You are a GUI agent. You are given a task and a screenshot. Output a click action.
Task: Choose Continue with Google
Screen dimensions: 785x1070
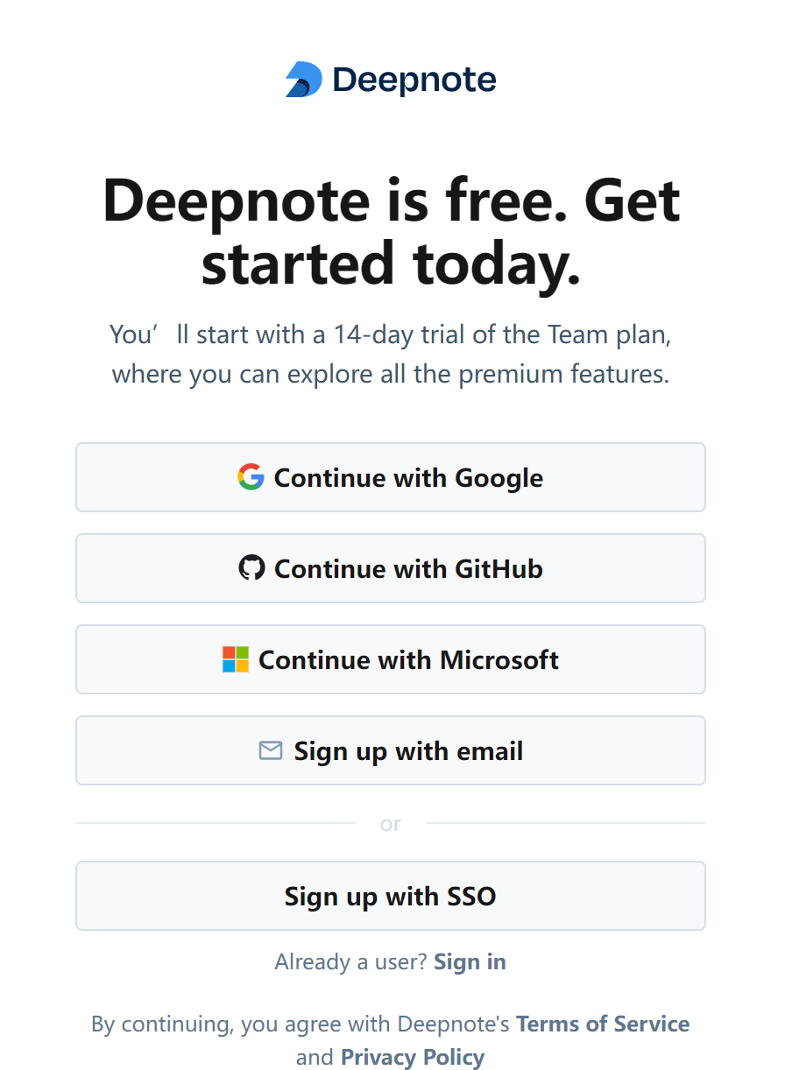coord(391,477)
